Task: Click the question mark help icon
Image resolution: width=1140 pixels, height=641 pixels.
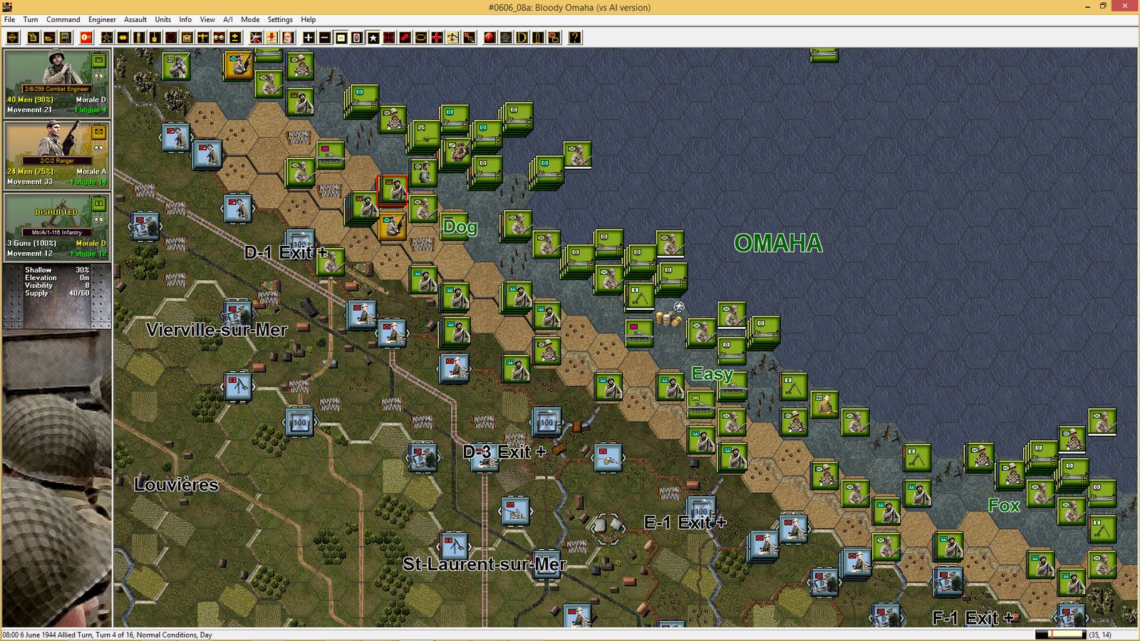Action: tap(574, 37)
